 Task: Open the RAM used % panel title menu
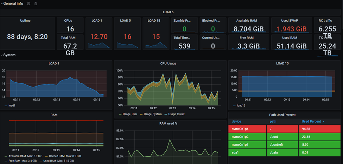coord(168,123)
